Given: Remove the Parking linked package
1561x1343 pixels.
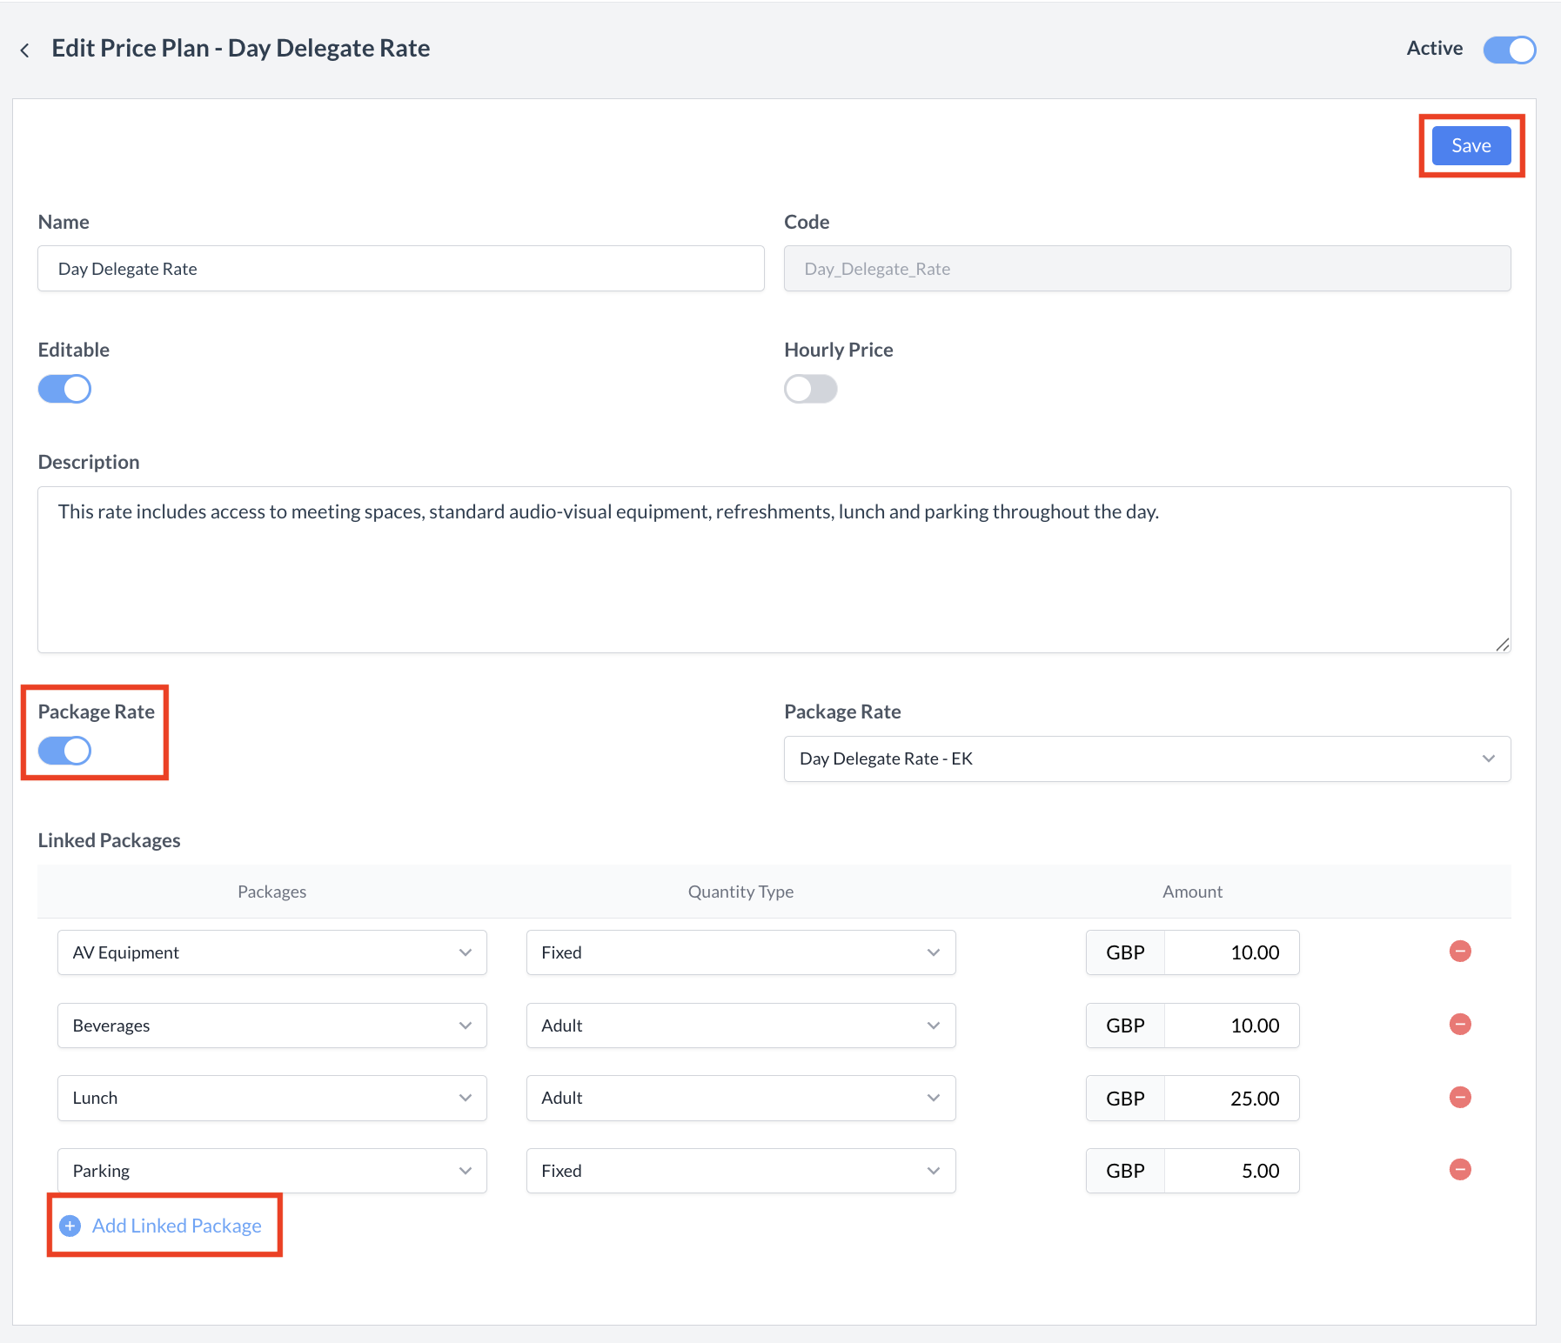Looking at the screenshot, I should point(1459,1170).
